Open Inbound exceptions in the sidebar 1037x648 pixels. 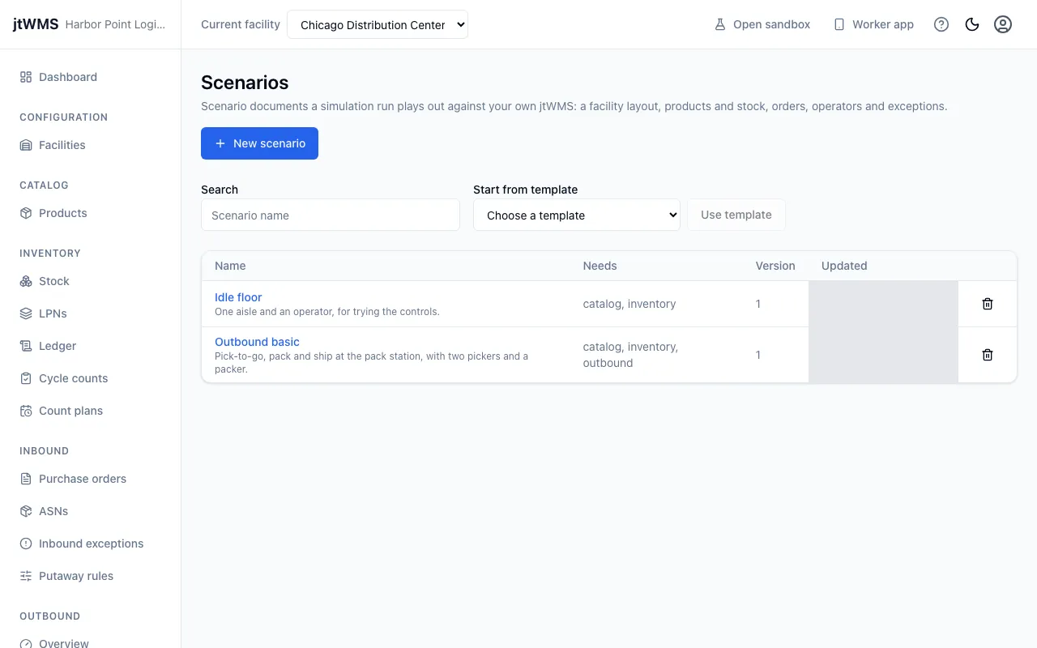click(90, 544)
